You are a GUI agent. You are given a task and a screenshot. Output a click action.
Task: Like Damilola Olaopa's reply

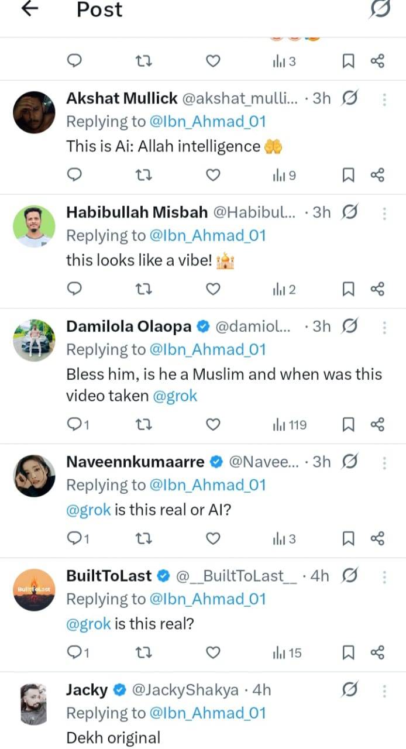pyautogui.click(x=214, y=424)
